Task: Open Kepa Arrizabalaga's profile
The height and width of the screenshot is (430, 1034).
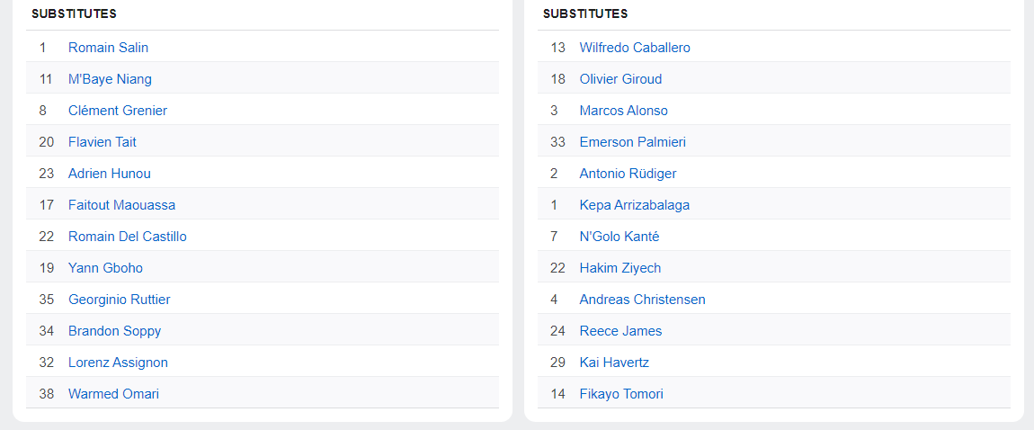Action: click(x=634, y=205)
